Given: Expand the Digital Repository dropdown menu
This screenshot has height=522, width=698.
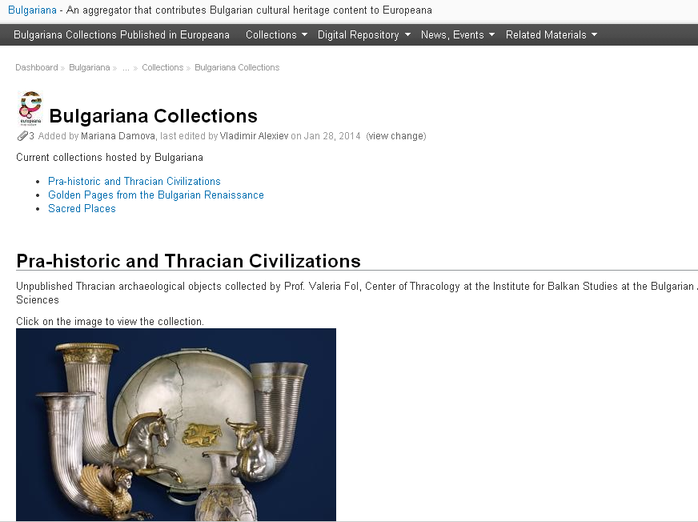Looking at the screenshot, I should point(363,34).
